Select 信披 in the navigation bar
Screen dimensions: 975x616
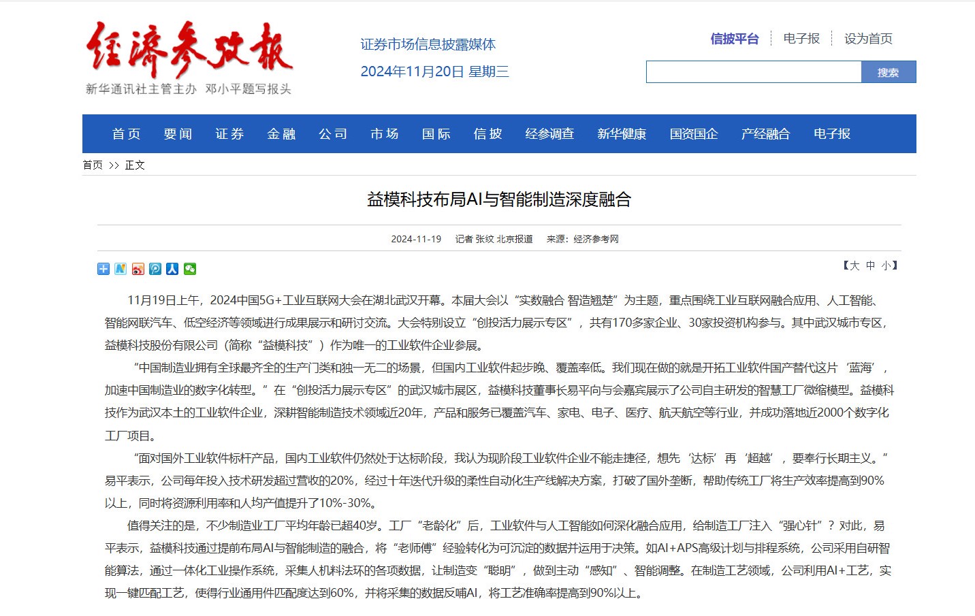[488, 134]
